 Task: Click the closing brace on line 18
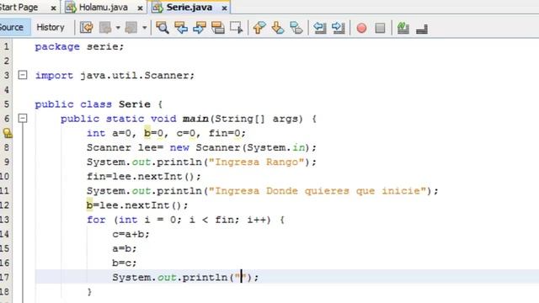[x=89, y=292]
